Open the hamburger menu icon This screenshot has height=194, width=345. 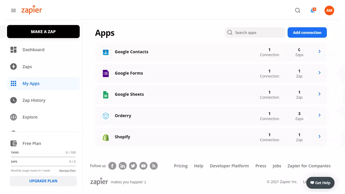13,11
